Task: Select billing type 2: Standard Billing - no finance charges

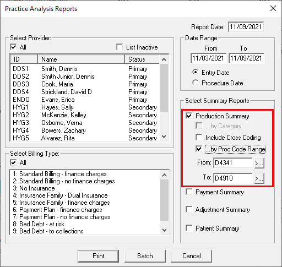Action: coord(85,181)
